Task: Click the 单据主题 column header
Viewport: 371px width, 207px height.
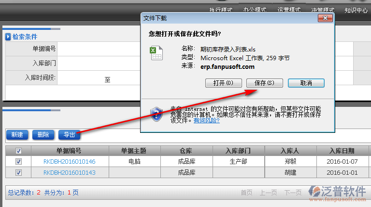Action: click(x=134, y=151)
